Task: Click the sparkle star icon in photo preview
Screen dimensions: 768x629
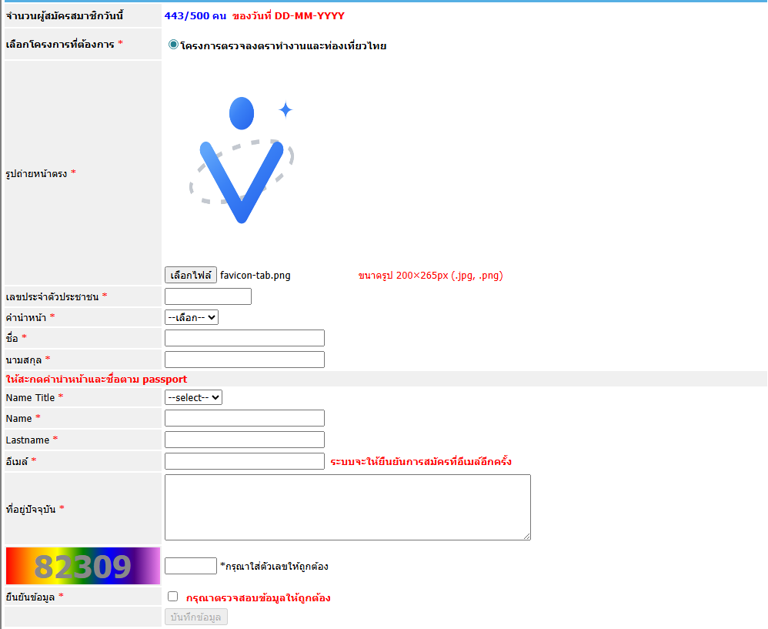Action: pyautogui.click(x=285, y=110)
